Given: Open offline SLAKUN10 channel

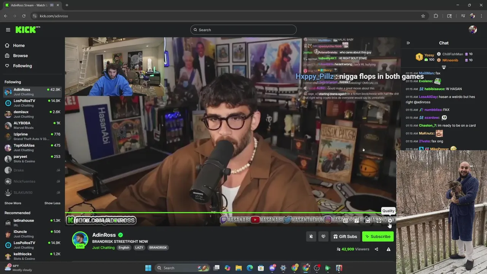Looking at the screenshot, I should (32, 193).
